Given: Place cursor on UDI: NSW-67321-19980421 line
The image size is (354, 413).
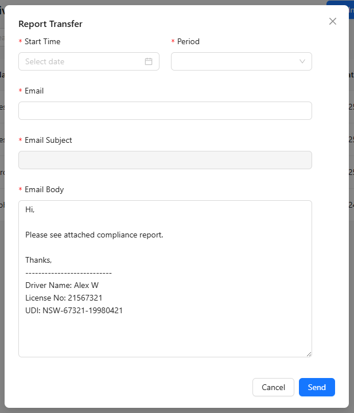Looking at the screenshot, I should click(74, 310).
